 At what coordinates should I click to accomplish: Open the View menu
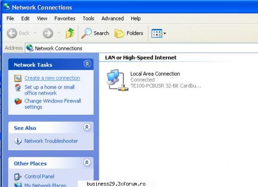[42, 19]
